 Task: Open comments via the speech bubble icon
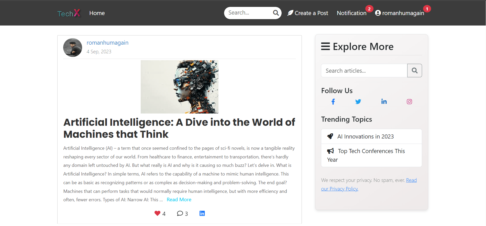pos(180,213)
